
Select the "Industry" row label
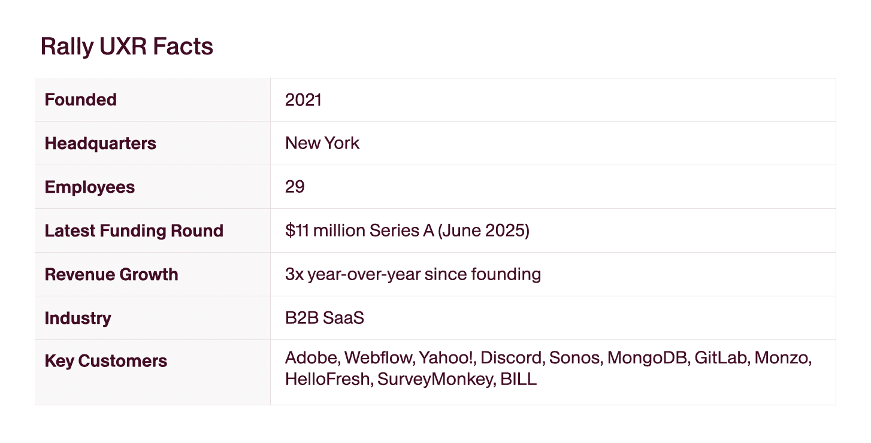[78, 318]
